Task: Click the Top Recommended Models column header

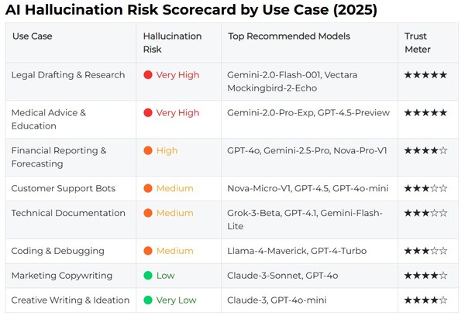Action: [x=288, y=36]
